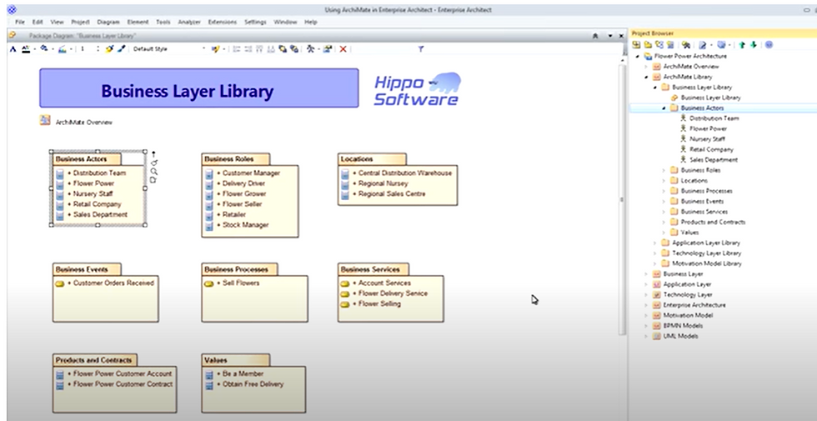817x421 pixels.
Task: Click the align left toolbar icon
Action: tap(237, 49)
